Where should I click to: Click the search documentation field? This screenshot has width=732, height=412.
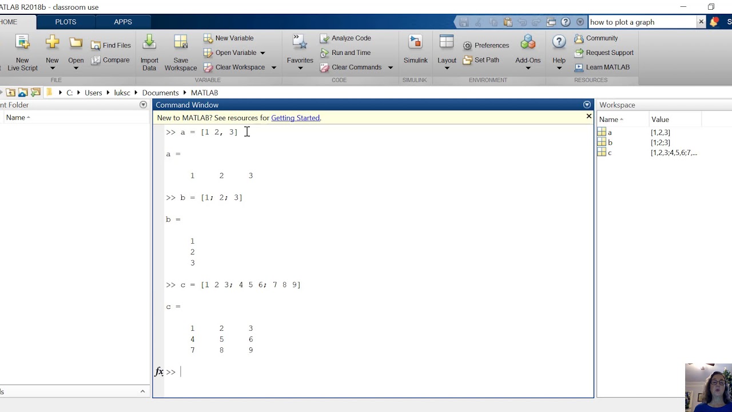642,22
